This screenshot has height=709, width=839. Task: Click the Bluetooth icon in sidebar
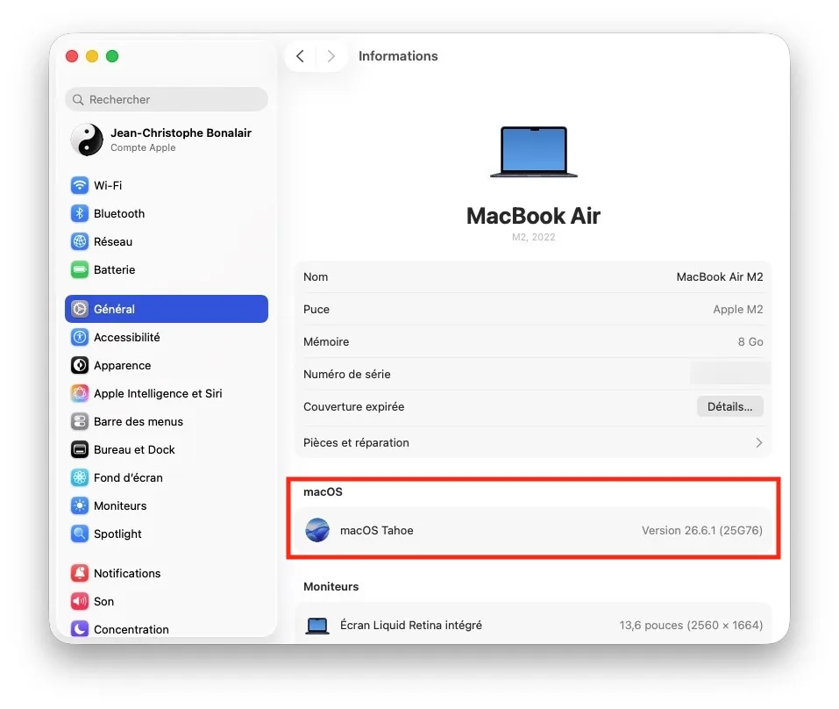coord(80,213)
